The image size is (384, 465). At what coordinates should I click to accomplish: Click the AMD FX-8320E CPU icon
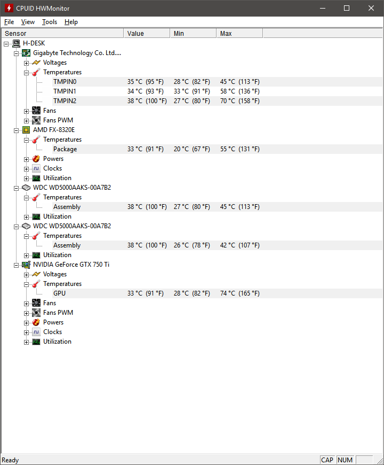click(26, 130)
